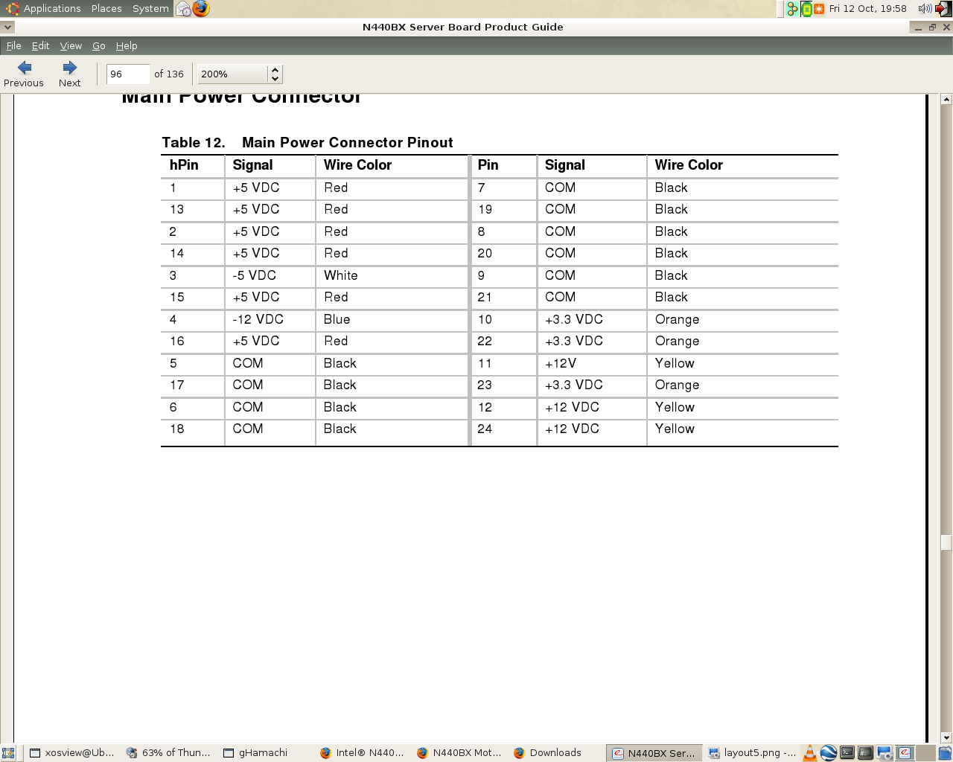This screenshot has height=762, width=953.
Task: Switch to the N440BX Ser... taskbar window
Action: 653,753
